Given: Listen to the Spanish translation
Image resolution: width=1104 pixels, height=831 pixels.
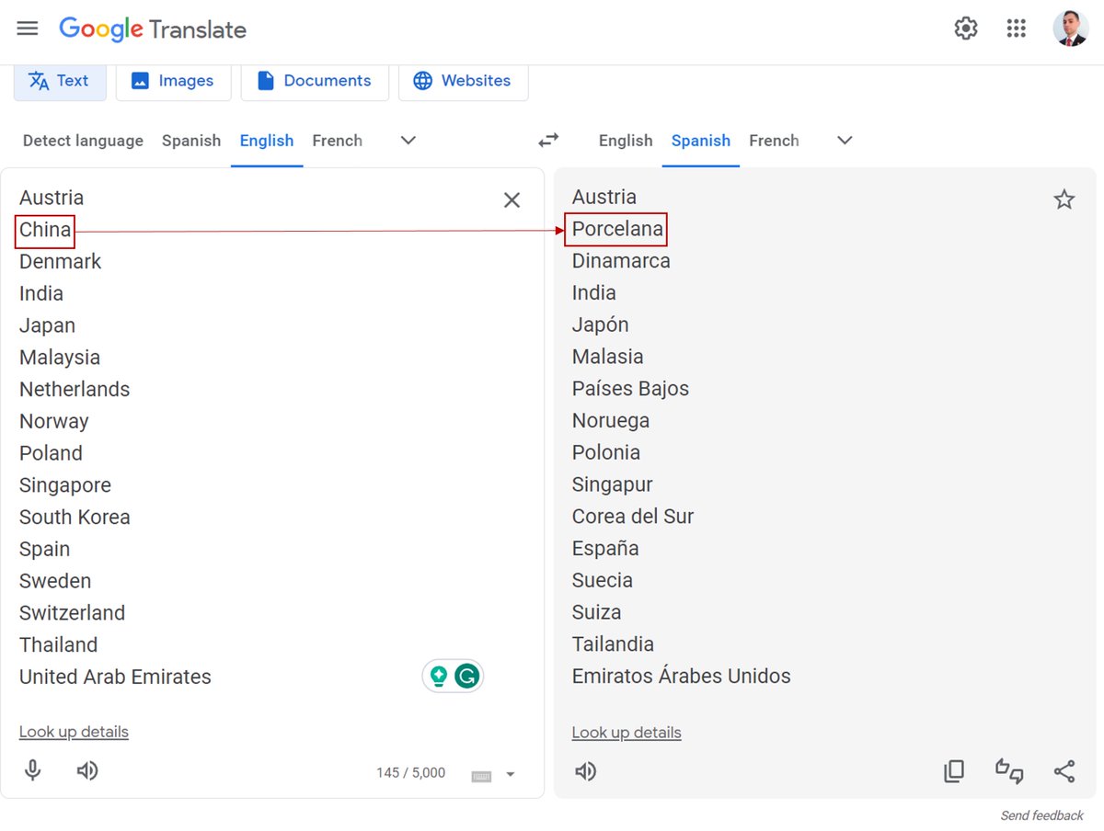Looking at the screenshot, I should pyautogui.click(x=585, y=771).
